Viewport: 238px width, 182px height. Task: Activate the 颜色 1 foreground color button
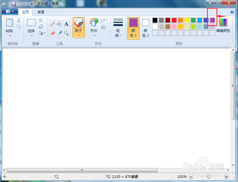click(134, 28)
